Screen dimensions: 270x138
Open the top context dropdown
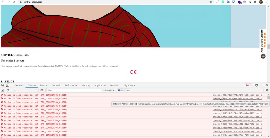coord(25,90)
